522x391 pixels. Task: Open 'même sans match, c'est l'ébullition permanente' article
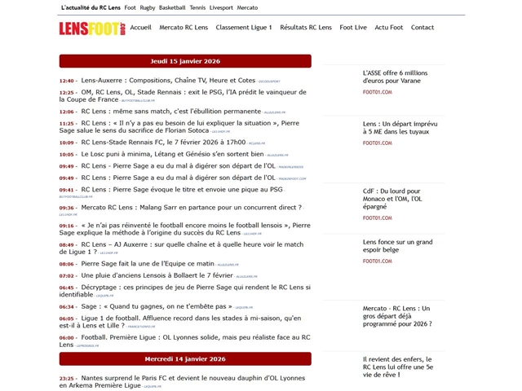(x=170, y=112)
